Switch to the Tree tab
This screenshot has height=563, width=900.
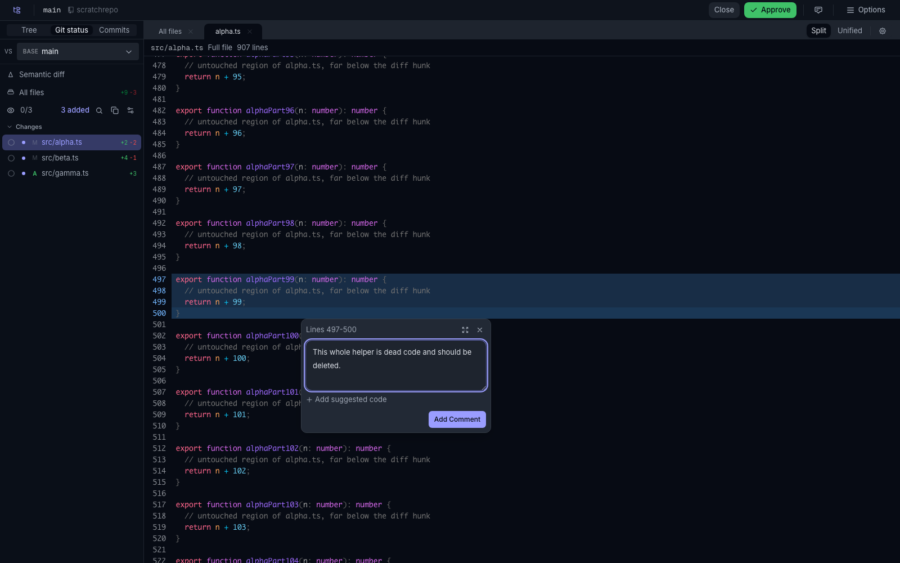pos(29,30)
